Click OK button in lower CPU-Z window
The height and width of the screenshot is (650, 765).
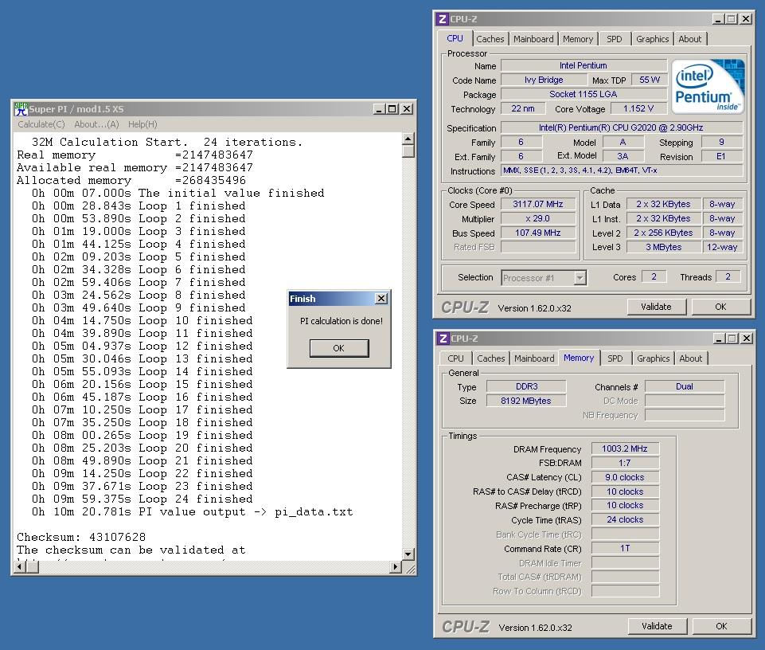(721, 626)
